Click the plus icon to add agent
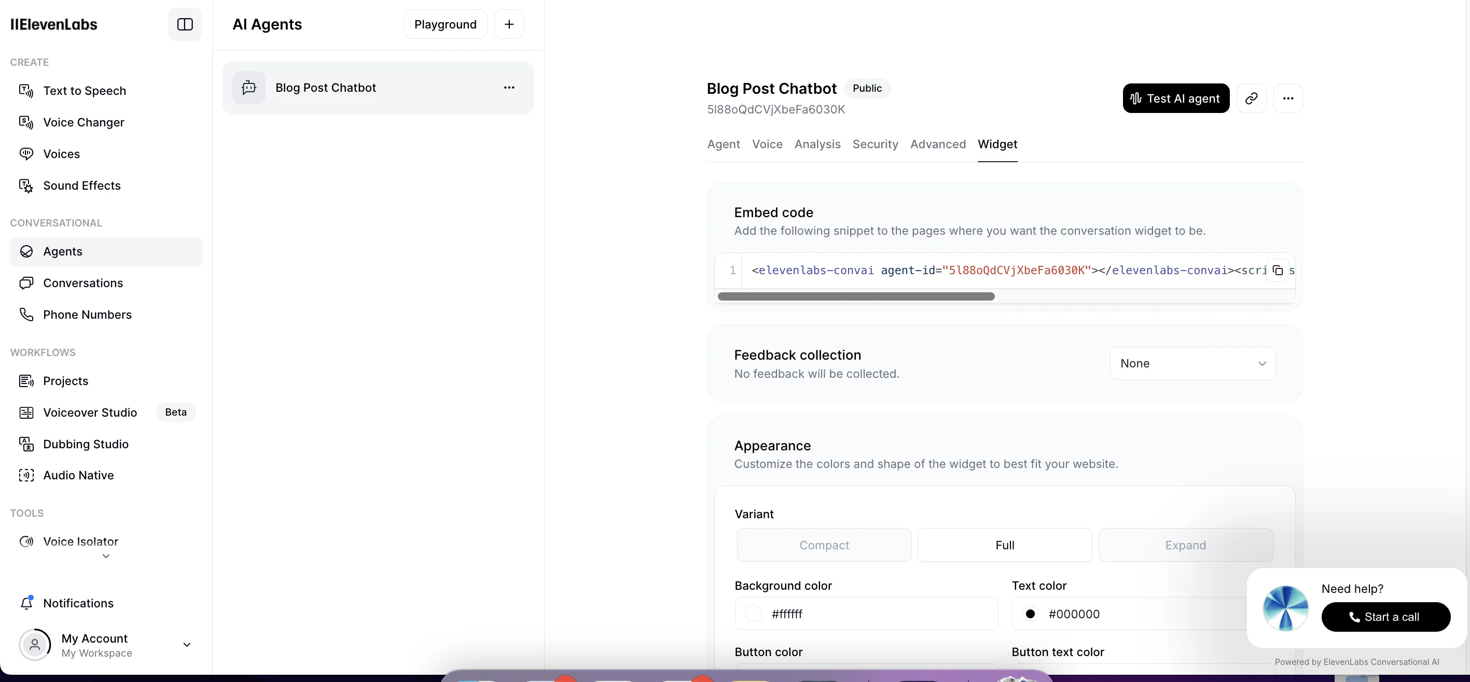This screenshot has height=682, width=1470. pos(508,24)
